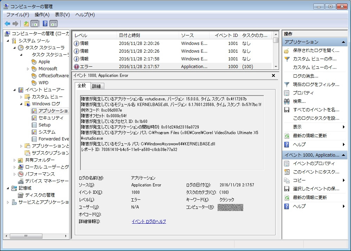
Task: Click the イベントのプロパティ icon
Action: point(286,164)
